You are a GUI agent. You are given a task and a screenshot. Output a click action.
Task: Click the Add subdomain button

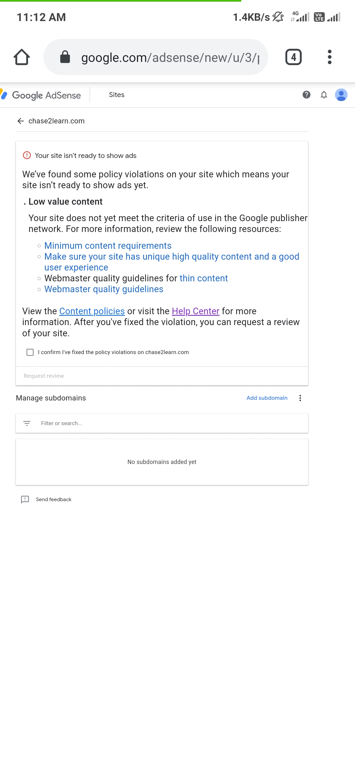click(x=267, y=398)
